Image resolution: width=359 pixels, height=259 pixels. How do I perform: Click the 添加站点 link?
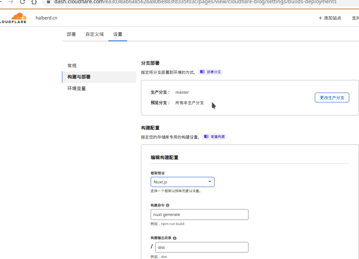(x=332, y=17)
